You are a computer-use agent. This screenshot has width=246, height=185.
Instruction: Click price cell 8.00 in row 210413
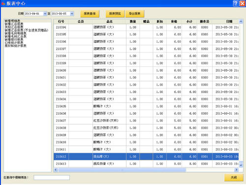pos(174,164)
